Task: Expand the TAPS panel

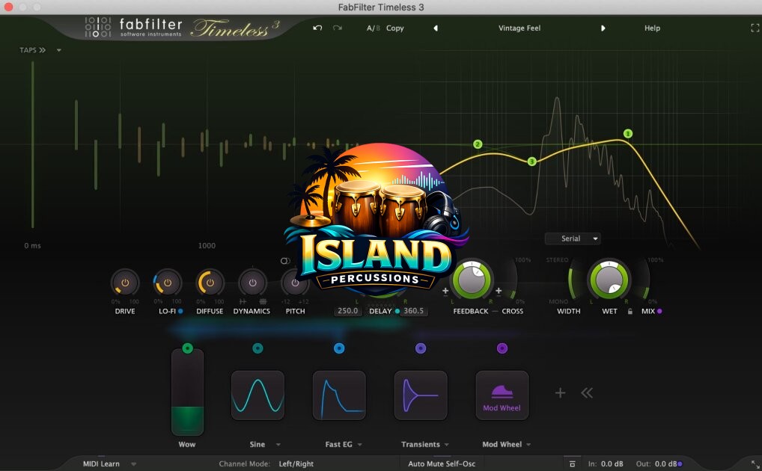Action: click(x=32, y=50)
